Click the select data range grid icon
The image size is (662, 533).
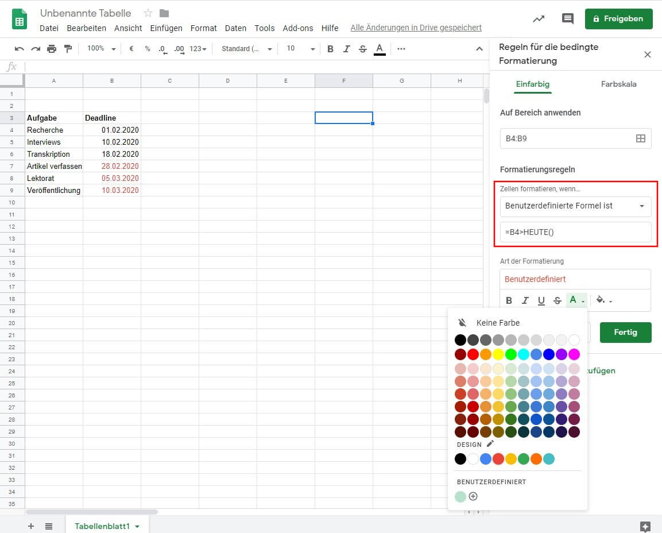click(641, 138)
